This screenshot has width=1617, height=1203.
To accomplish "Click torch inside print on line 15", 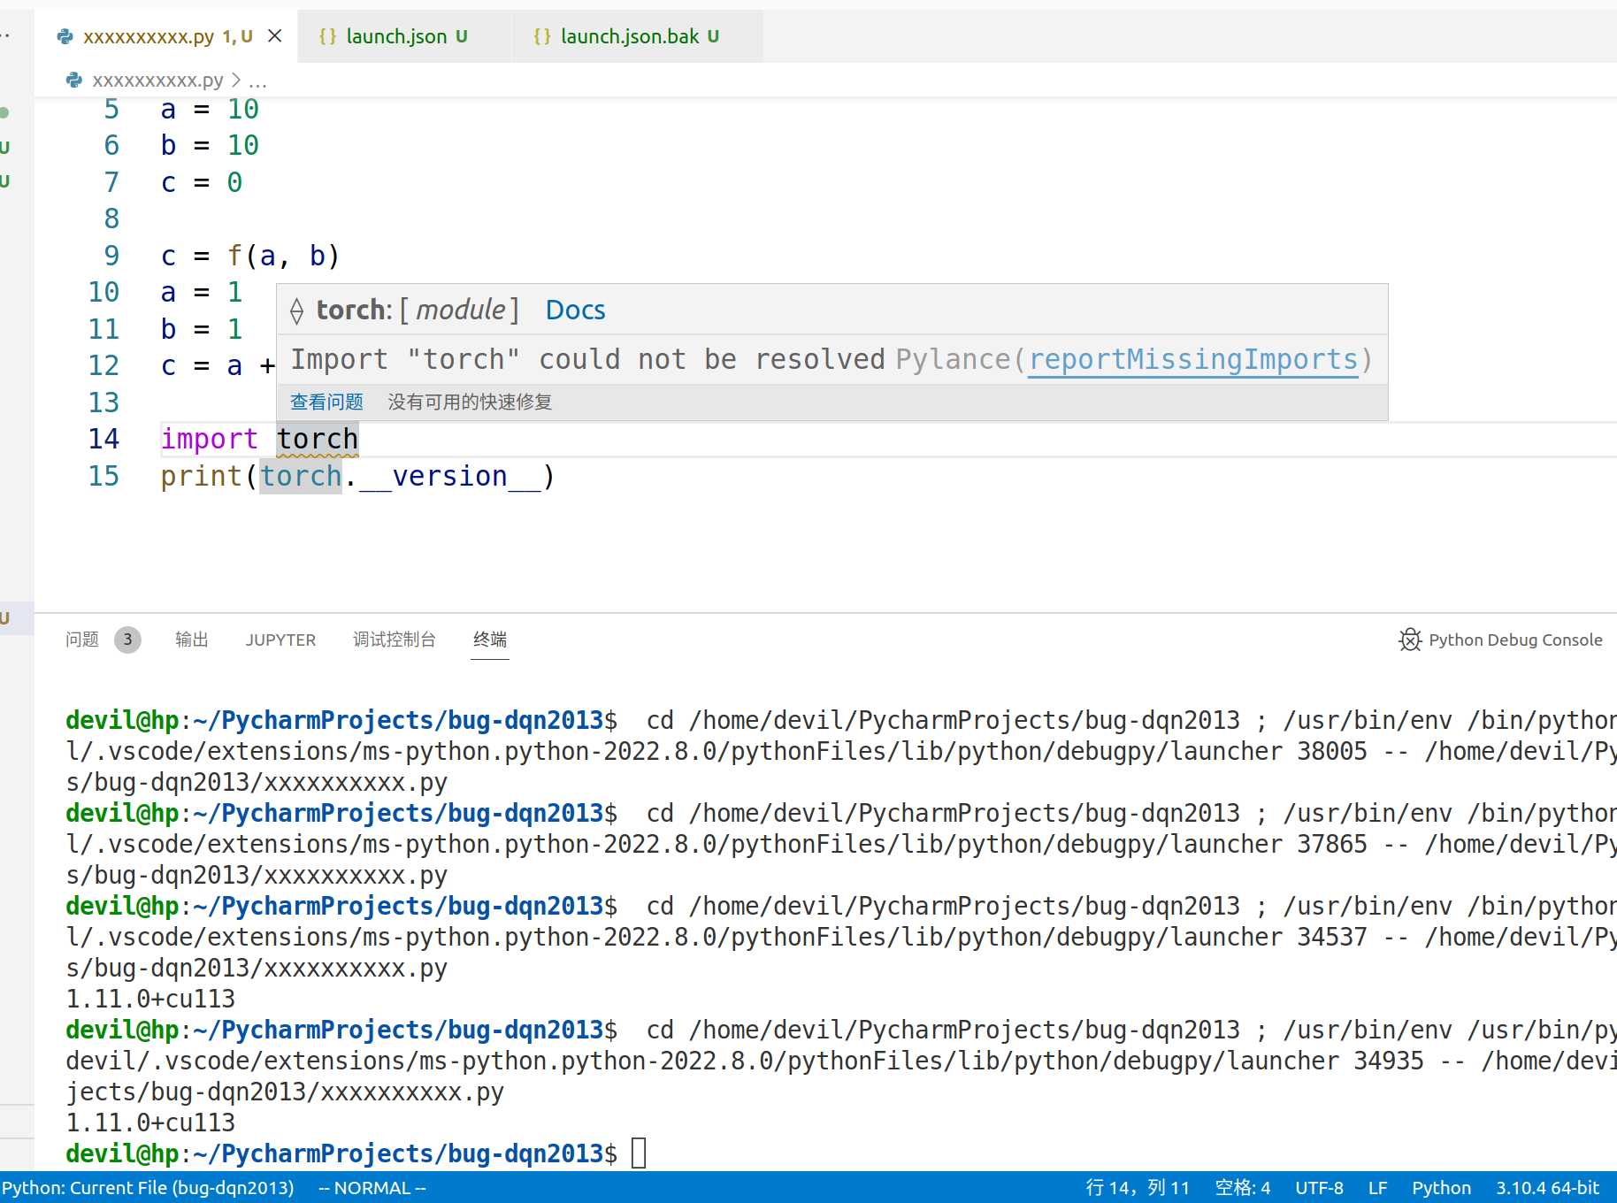I will (301, 476).
